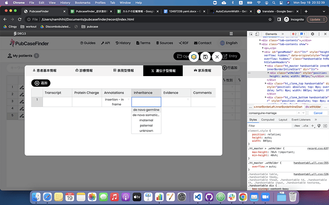Screen dimensions: 329x205
Task: Select the DevTools Elements tab
Action: (271, 34)
